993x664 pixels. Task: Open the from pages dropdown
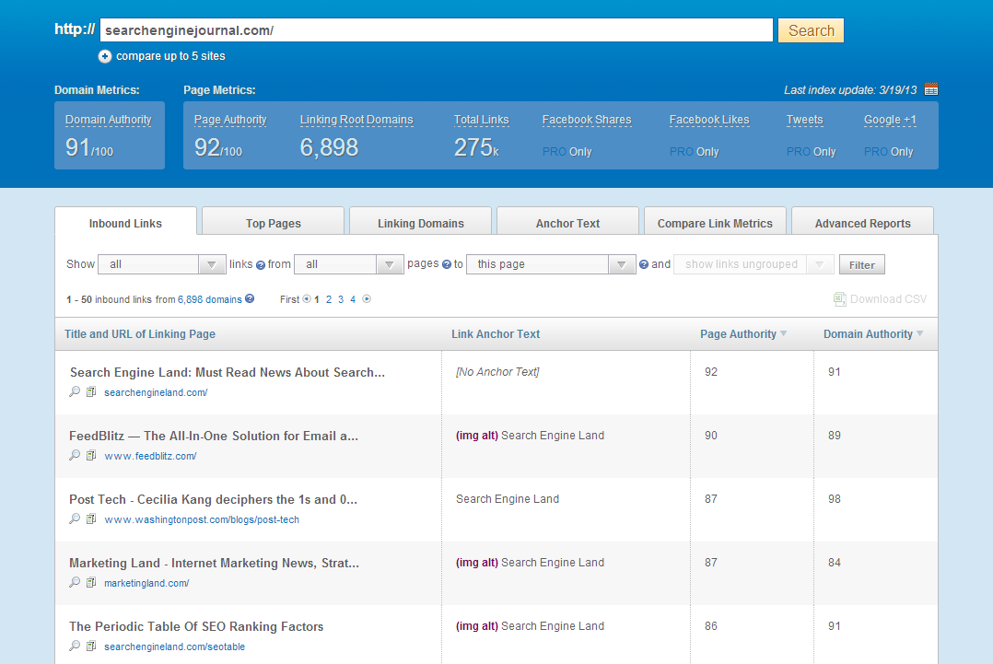349,264
